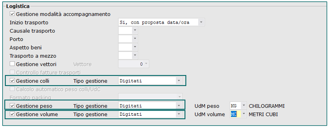Toggle the Gestione colli checkbox
The image size is (328, 127).
click(x=12, y=81)
